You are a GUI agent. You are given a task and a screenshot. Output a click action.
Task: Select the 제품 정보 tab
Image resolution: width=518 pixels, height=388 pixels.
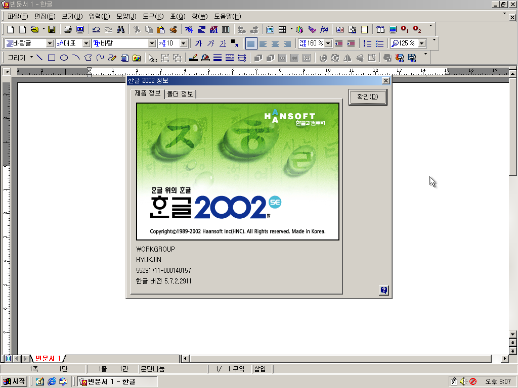pyautogui.click(x=148, y=93)
